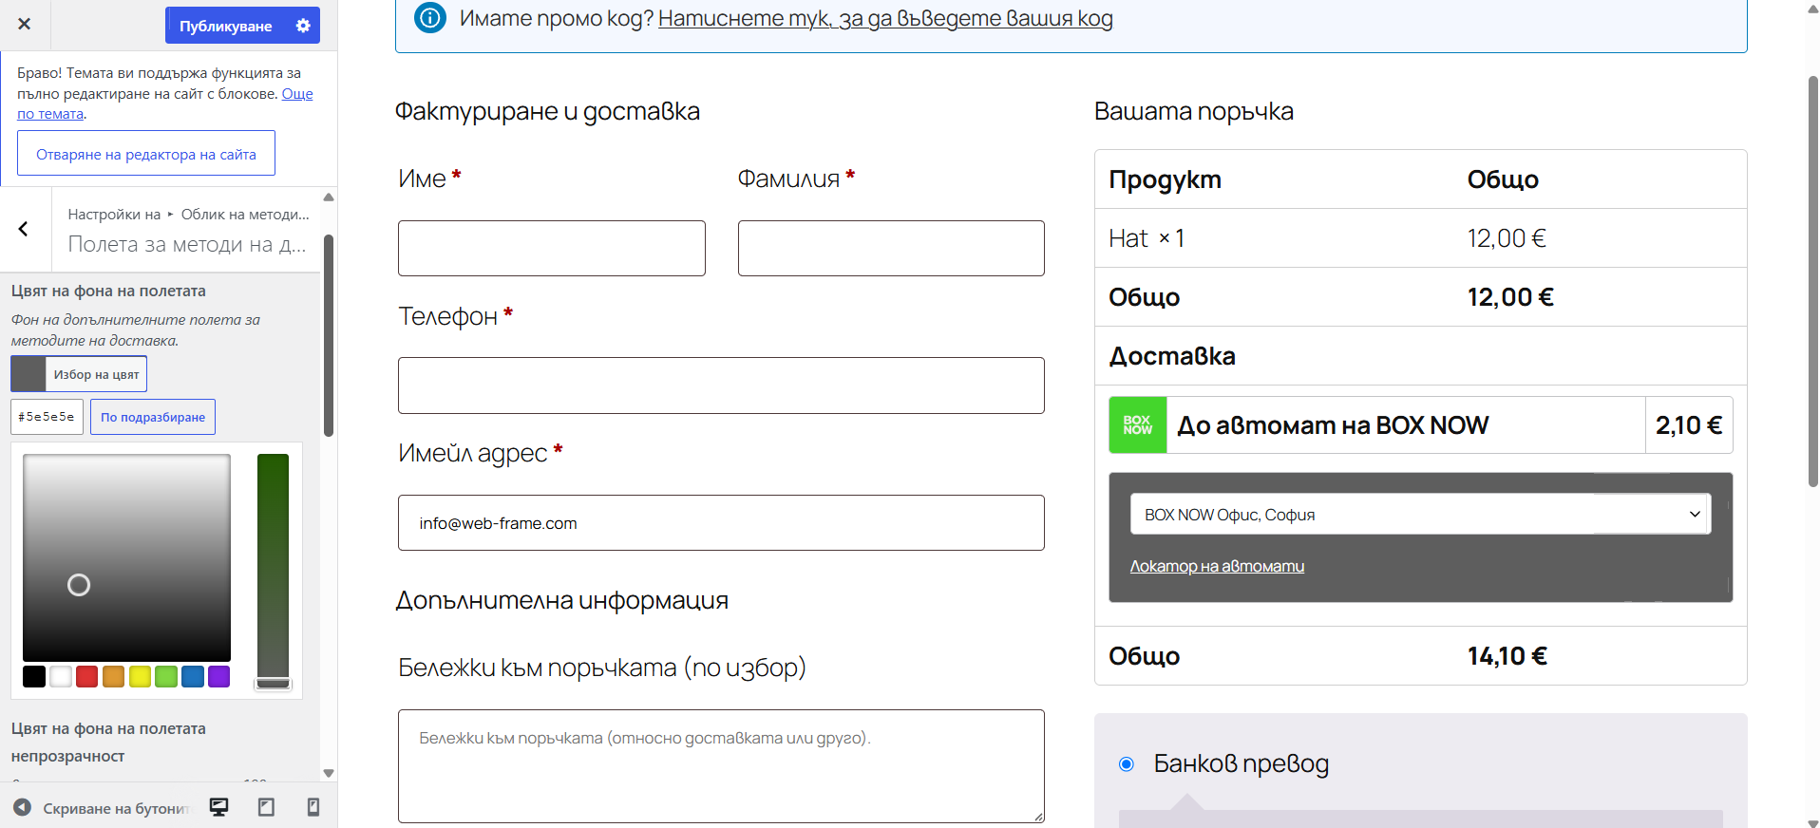Click the green hue slider bar

pyautogui.click(x=273, y=567)
